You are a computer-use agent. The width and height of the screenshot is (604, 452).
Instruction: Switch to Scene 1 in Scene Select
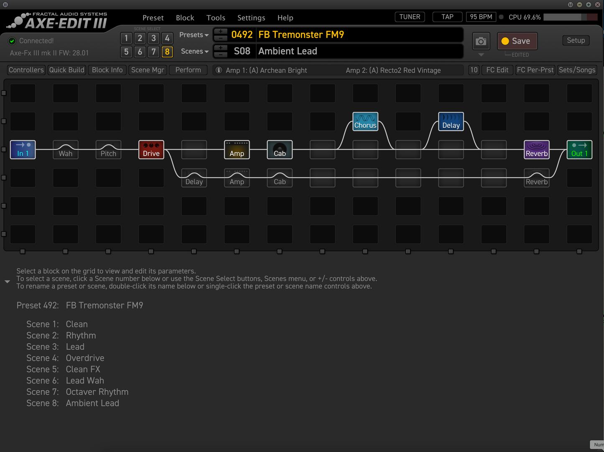tap(126, 38)
